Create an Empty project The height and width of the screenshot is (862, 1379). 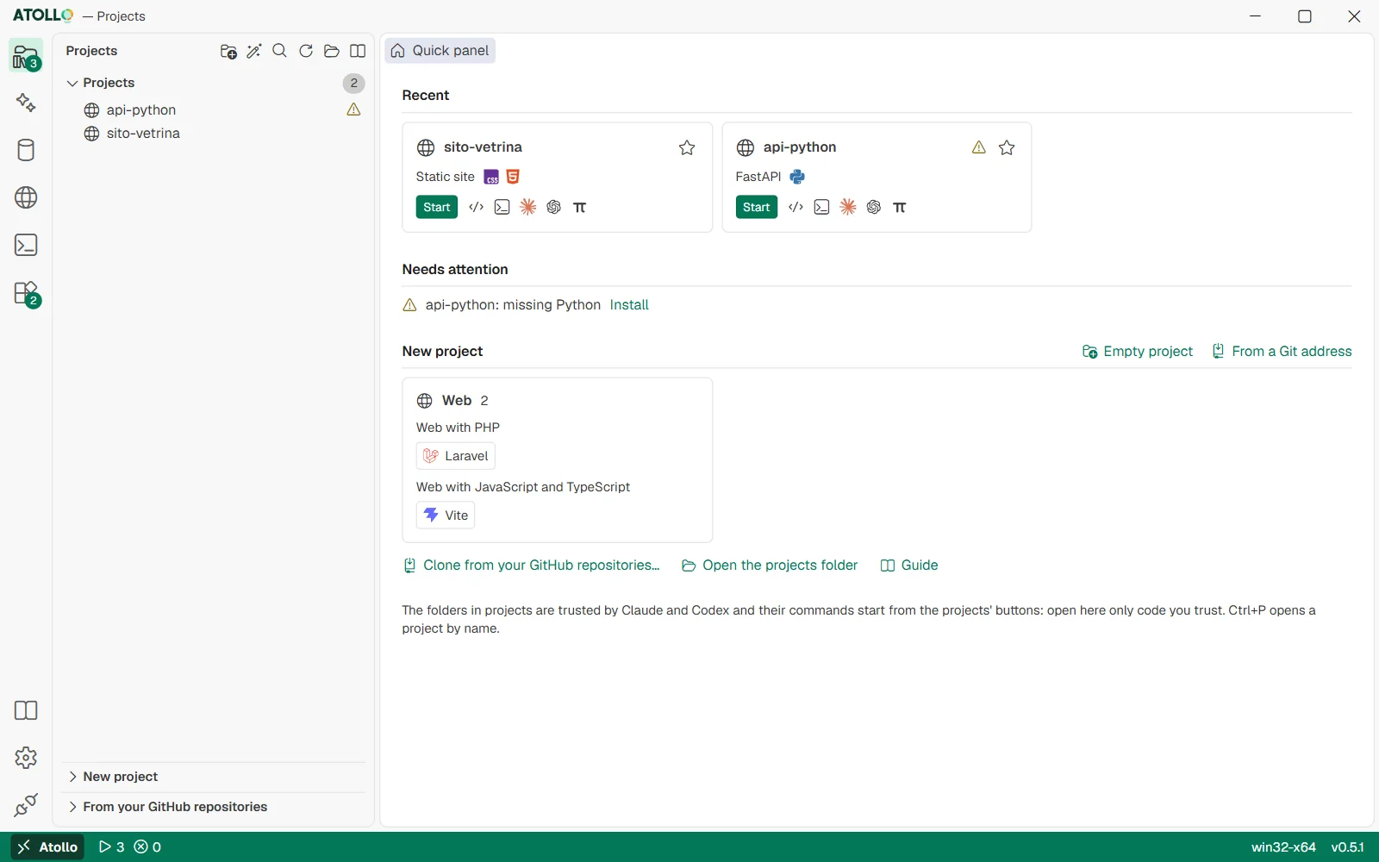click(x=1138, y=352)
